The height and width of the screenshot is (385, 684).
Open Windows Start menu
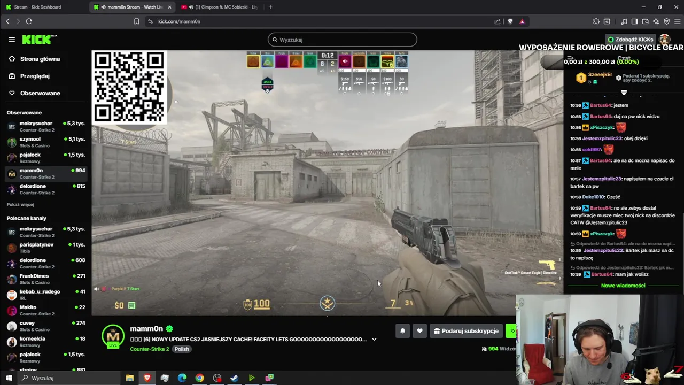pos(9,378)
